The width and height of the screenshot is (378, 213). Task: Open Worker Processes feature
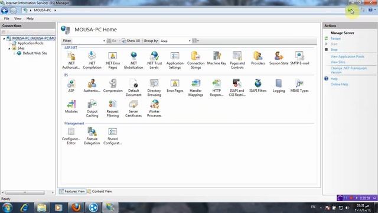pos(154,109)
